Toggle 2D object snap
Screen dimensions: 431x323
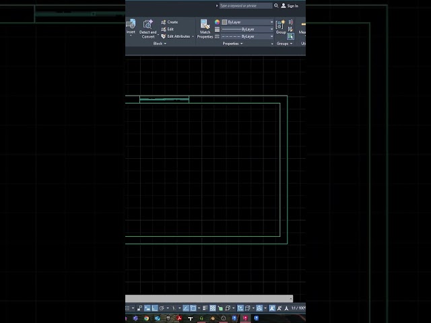193,308
